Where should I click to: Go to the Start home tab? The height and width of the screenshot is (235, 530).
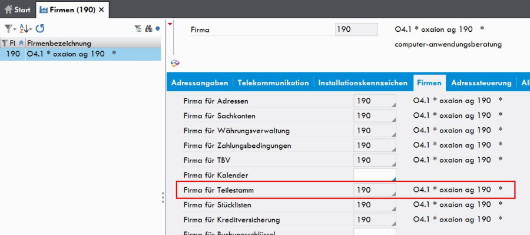coord(17,10)
